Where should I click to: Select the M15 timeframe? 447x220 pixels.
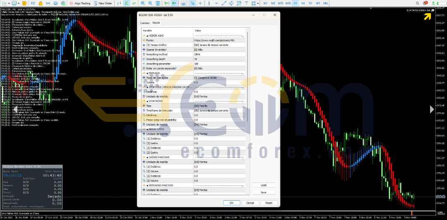tap(281, 3)
